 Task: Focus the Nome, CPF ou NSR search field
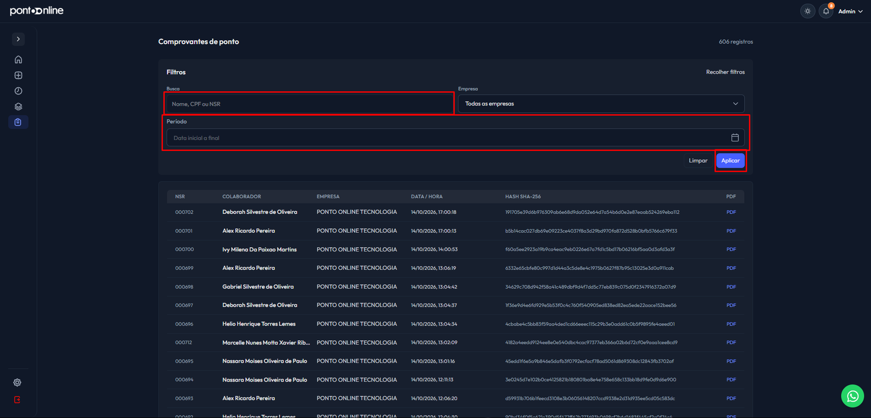click(309, 103)
